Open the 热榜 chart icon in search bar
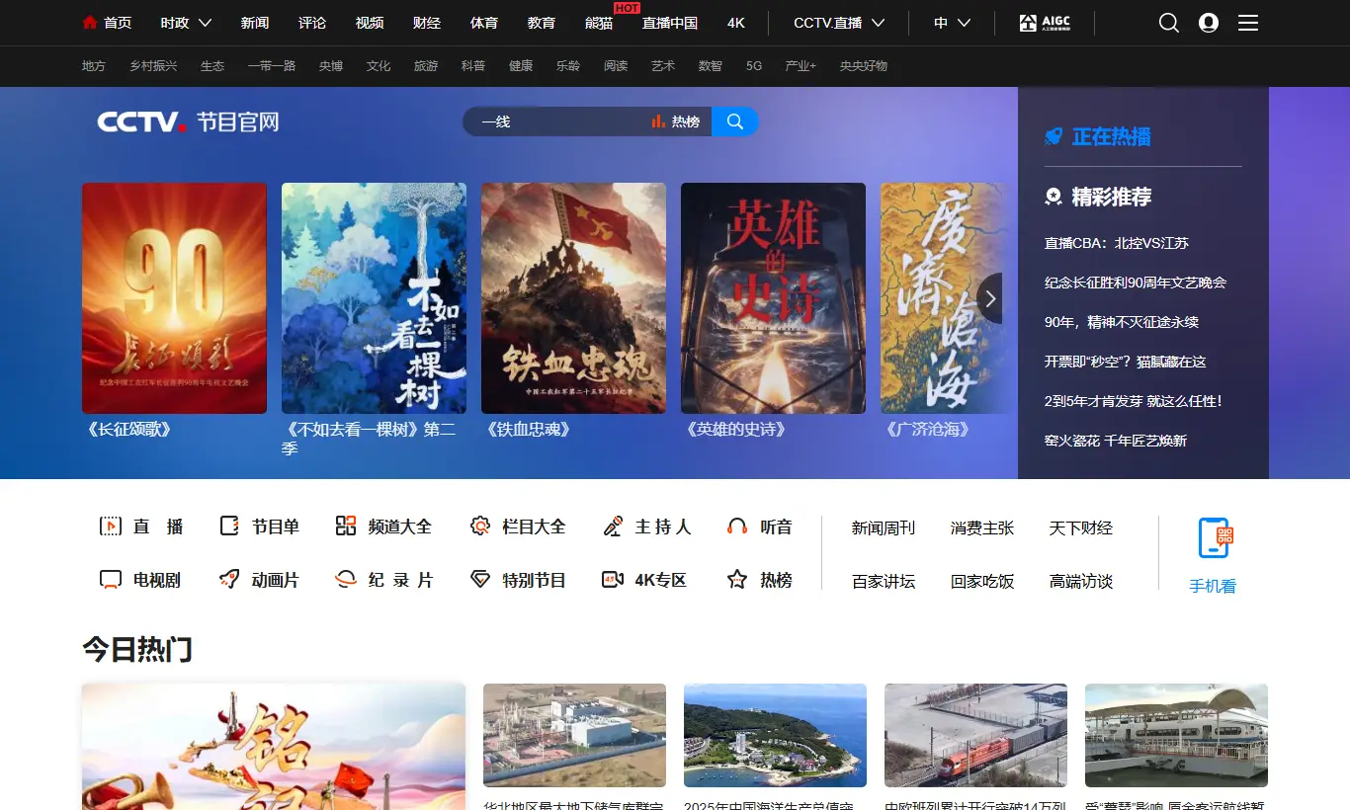Screen dimensions: 1350x810 (658, 121)
